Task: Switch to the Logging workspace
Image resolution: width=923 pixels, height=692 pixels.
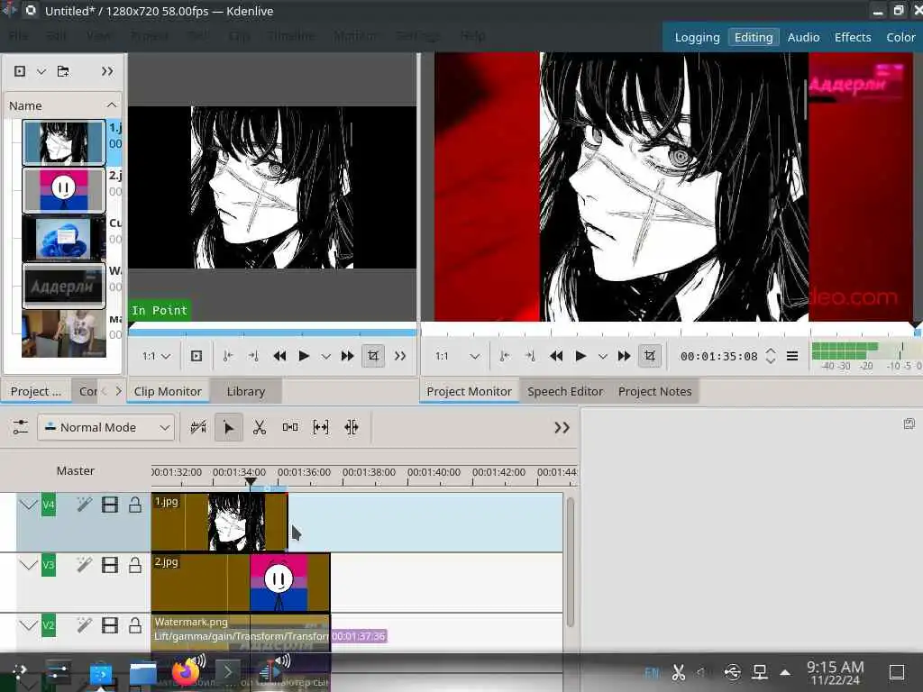Action: (697, 37)
